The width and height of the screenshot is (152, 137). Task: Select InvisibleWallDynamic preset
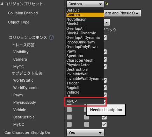pyautogui.click(x=85, y=78)
